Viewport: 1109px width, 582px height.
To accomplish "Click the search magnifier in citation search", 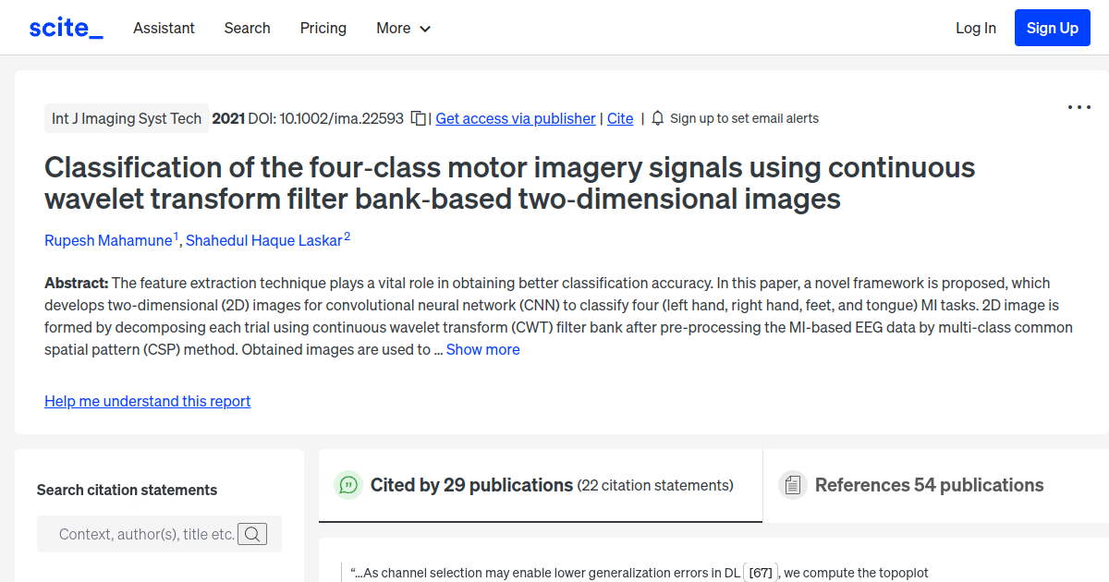I will coord(252,533).
